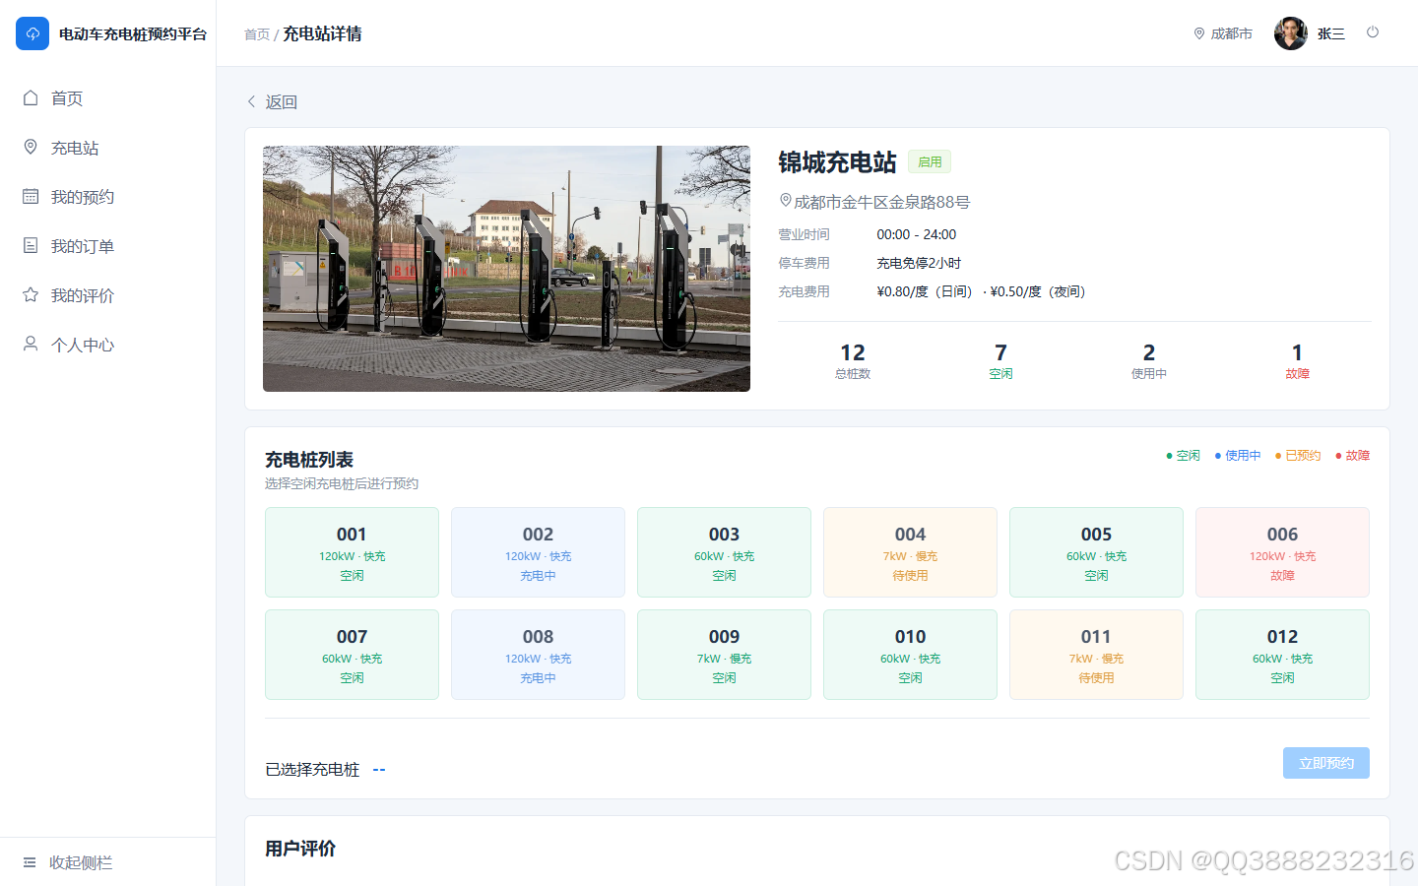Click the username 张三
Viewport: 1418px width, 886px height.
click(x=1331, y=33)
